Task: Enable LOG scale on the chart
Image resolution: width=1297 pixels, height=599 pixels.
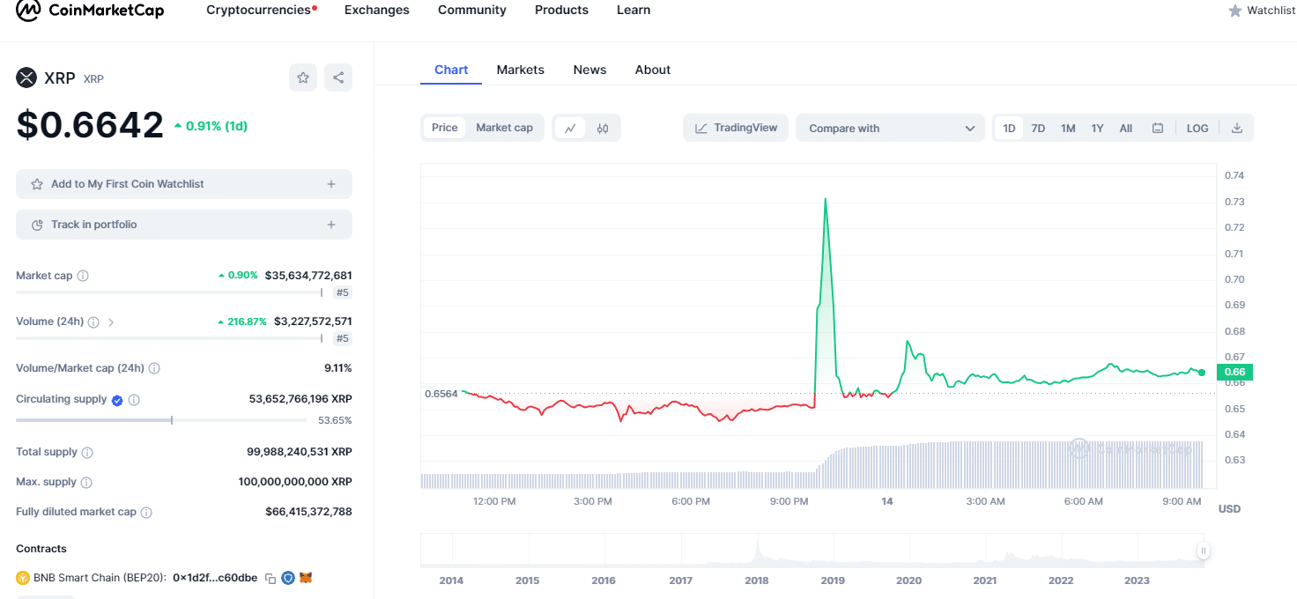Action: click(1197, 128)
